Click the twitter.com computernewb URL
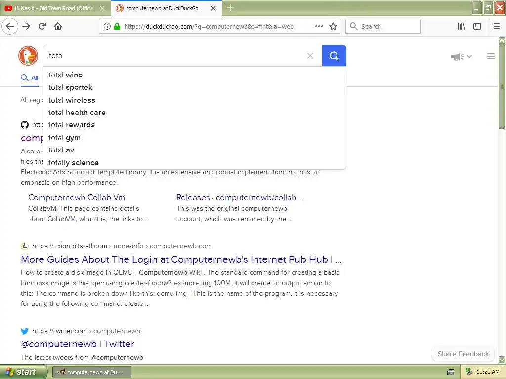 click(86, 331)
